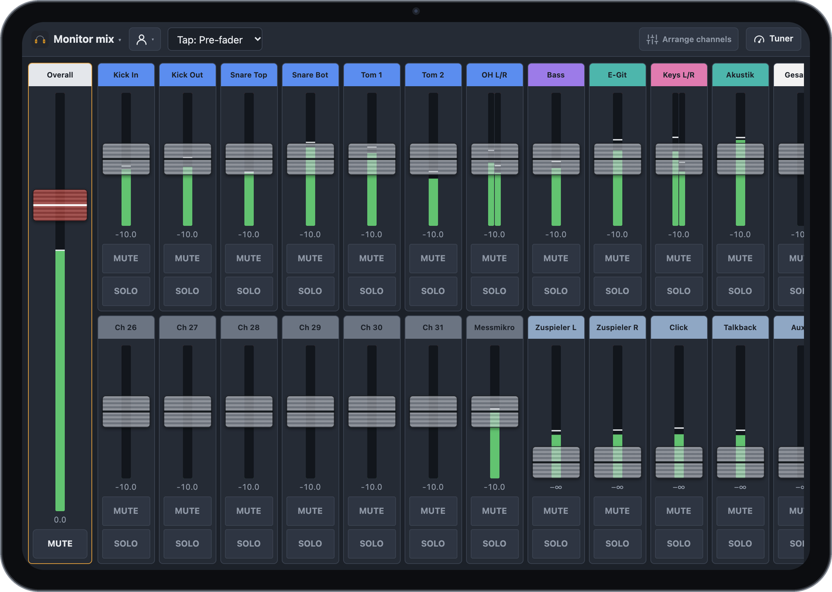Solo the E-Git channel
This screenshot has height=592, width=832.
[617, 291]
